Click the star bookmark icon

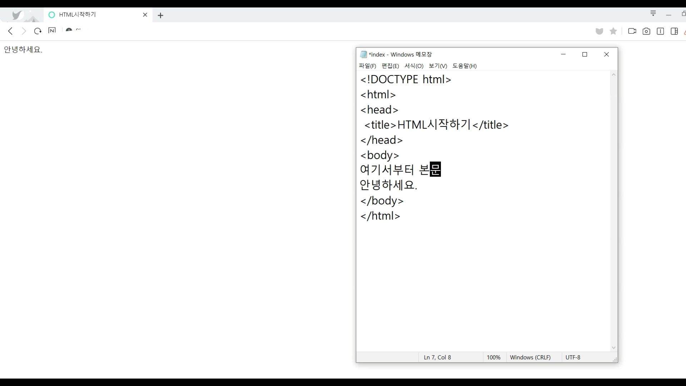click(613, 31)
